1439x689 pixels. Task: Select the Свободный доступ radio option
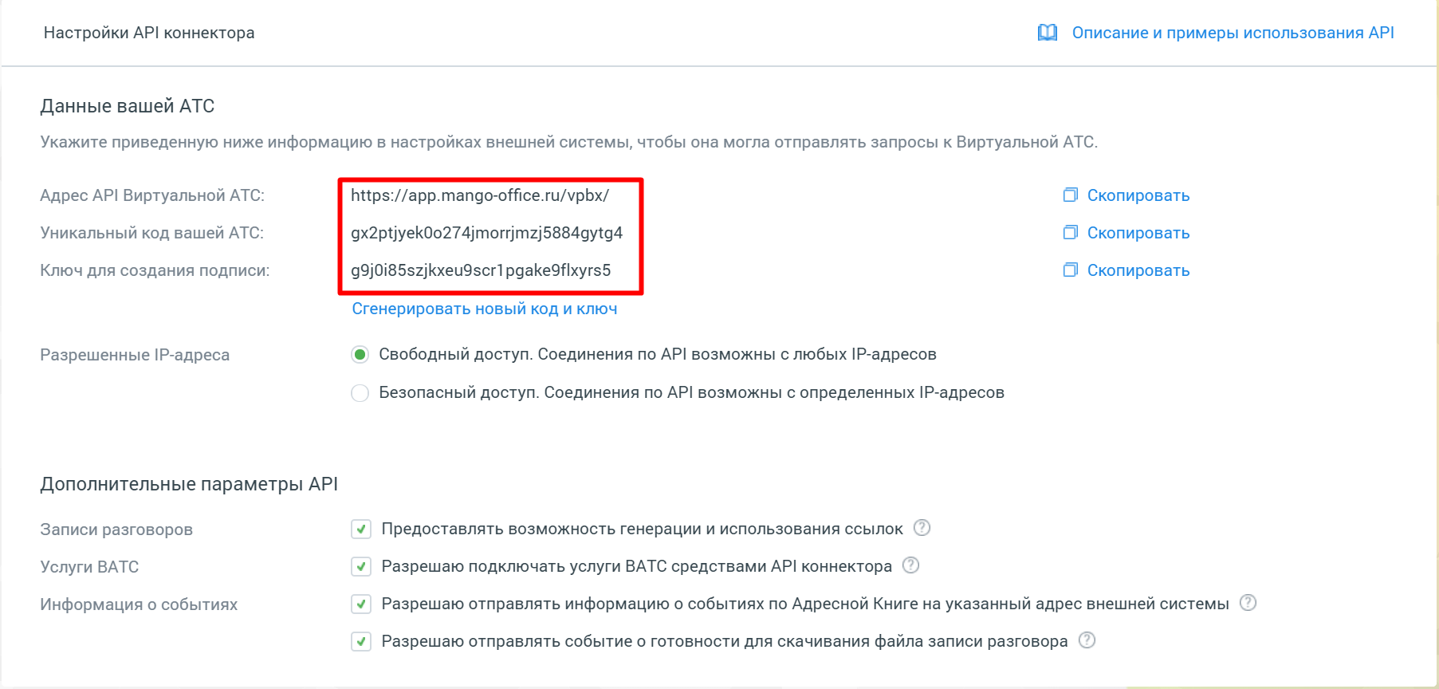pyautogui.click(x=360, y=354)
